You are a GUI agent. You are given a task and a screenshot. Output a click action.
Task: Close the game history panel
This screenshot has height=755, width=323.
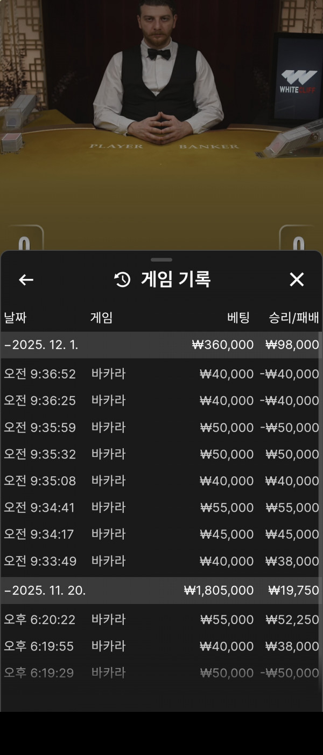[297, 279]
